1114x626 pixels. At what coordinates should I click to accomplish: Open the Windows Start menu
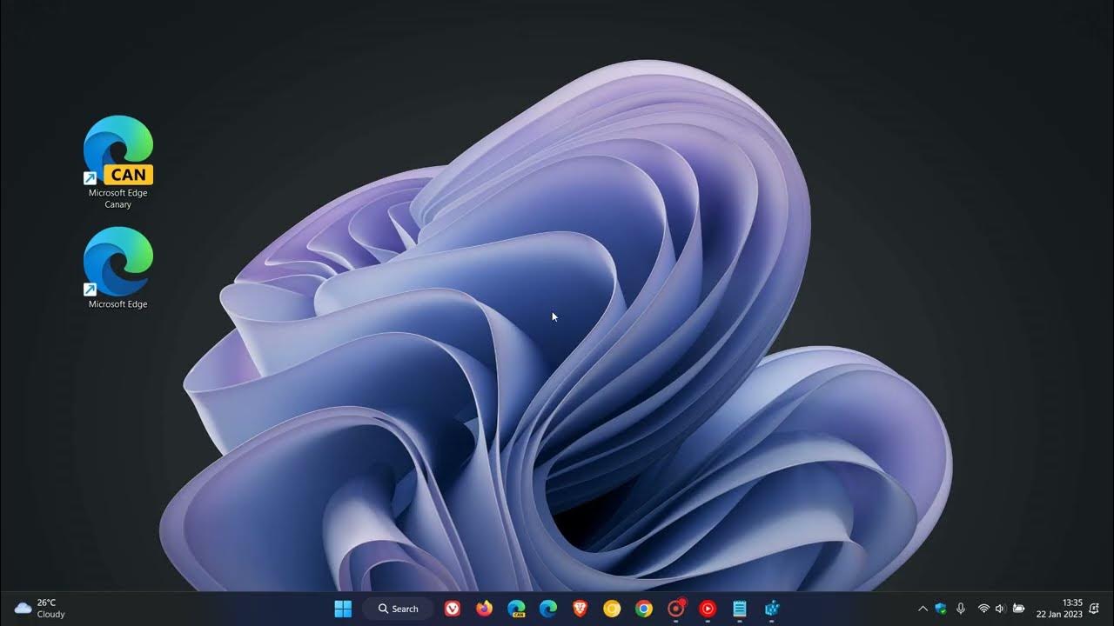coord(343,609)
